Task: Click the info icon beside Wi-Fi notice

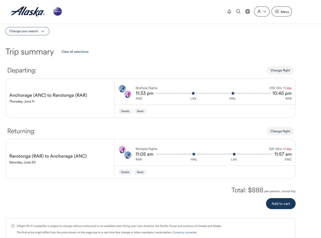Action: pos(13,226)
